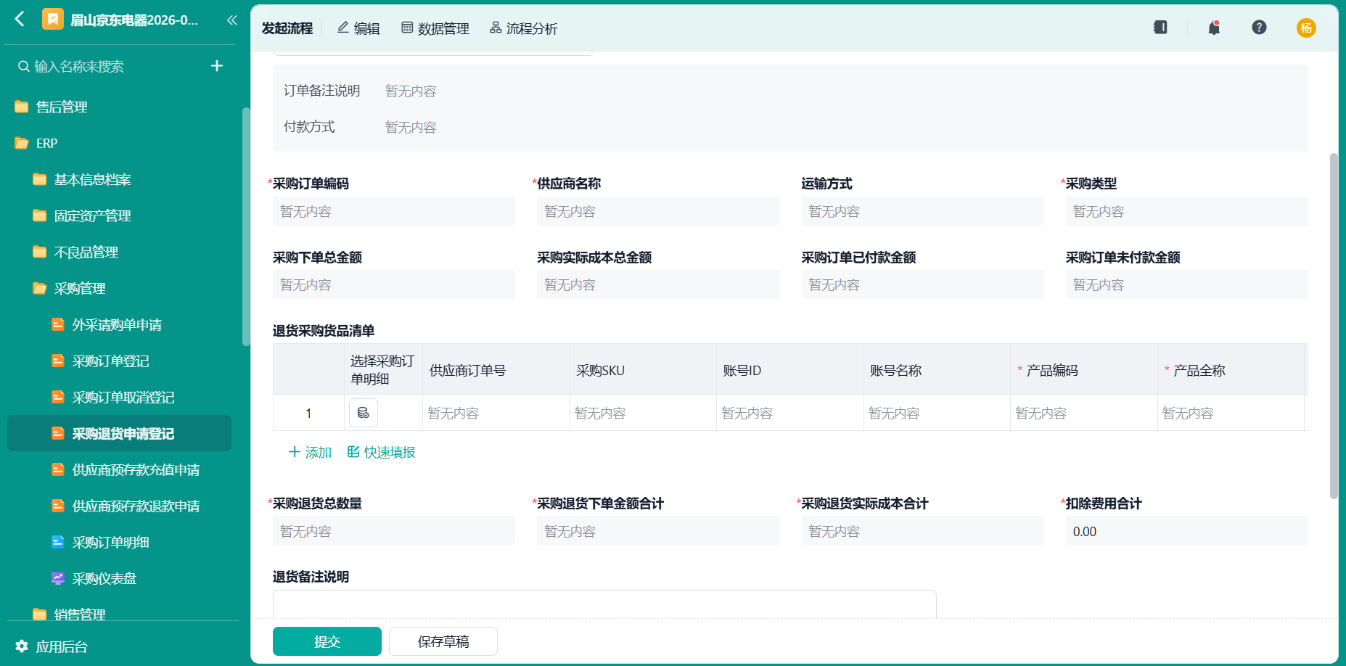Click the 供应商名称 field
1346x666 pixels.
tap(658, 211)
